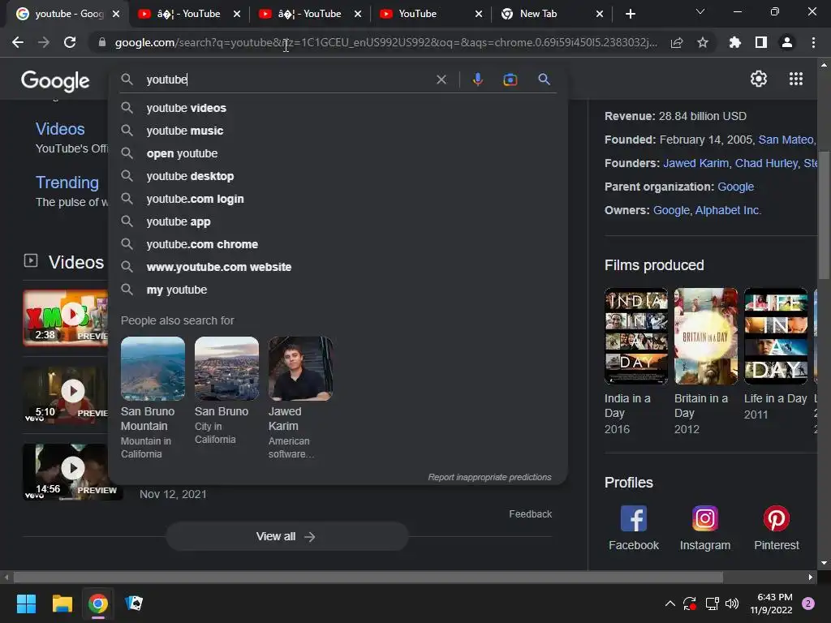
Task: Click the browser back arrow
Action: point(18,42)
